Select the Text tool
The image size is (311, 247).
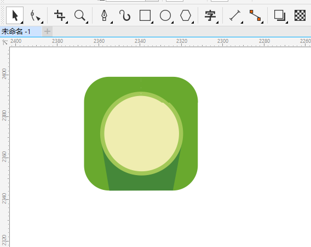click(210, 15)
